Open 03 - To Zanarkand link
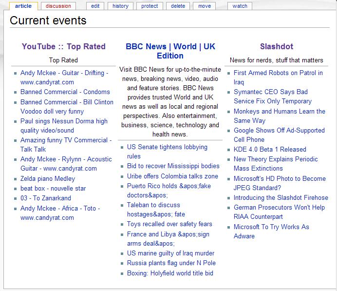This screenshot has height=291, width=337. (46, 198)
